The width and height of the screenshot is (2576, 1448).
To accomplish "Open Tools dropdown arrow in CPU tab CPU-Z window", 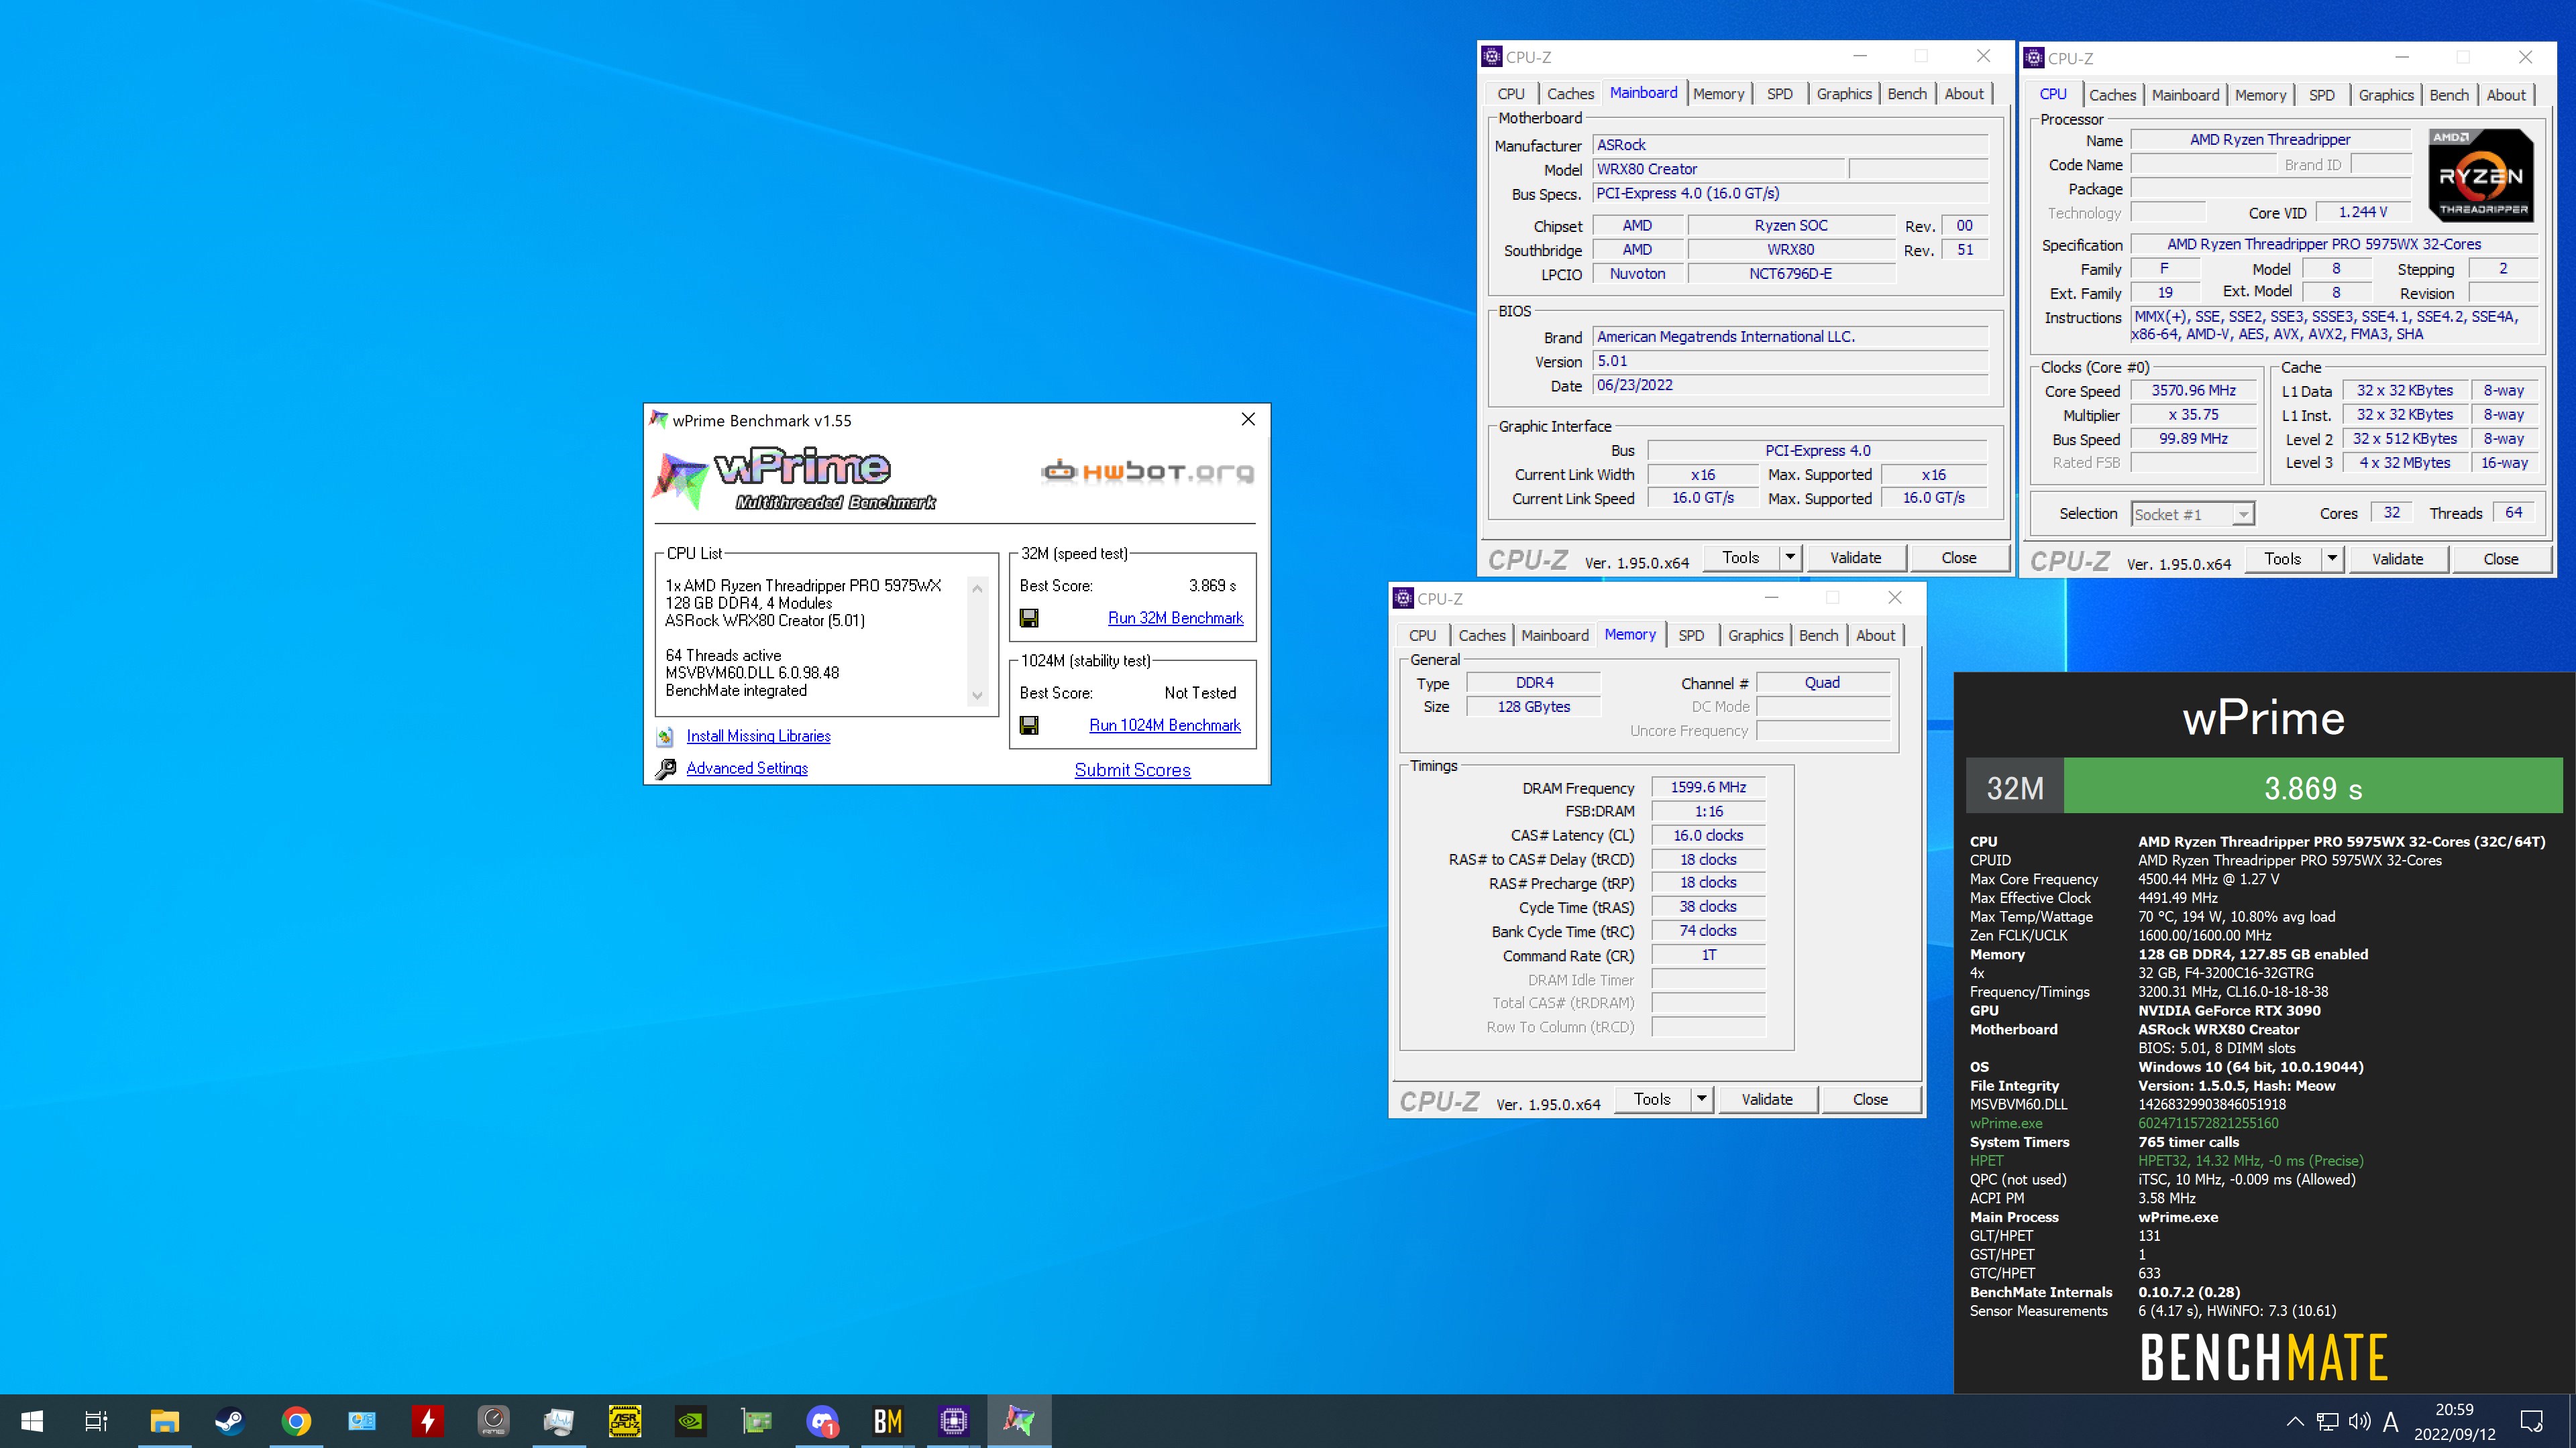I will click(x=2332, y=558).
